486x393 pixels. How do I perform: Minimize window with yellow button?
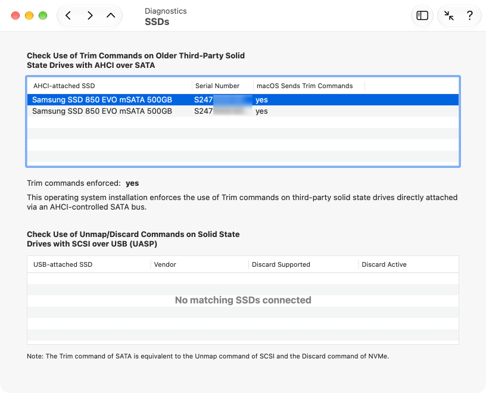point(29,15)
